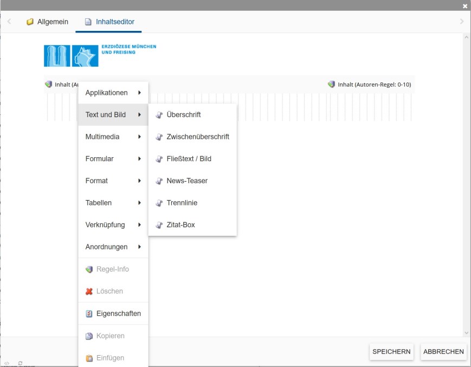Viewport: 471px width, 367px height.
Task: Add a Fließtext / Bild block
Action: pos(187,158)
